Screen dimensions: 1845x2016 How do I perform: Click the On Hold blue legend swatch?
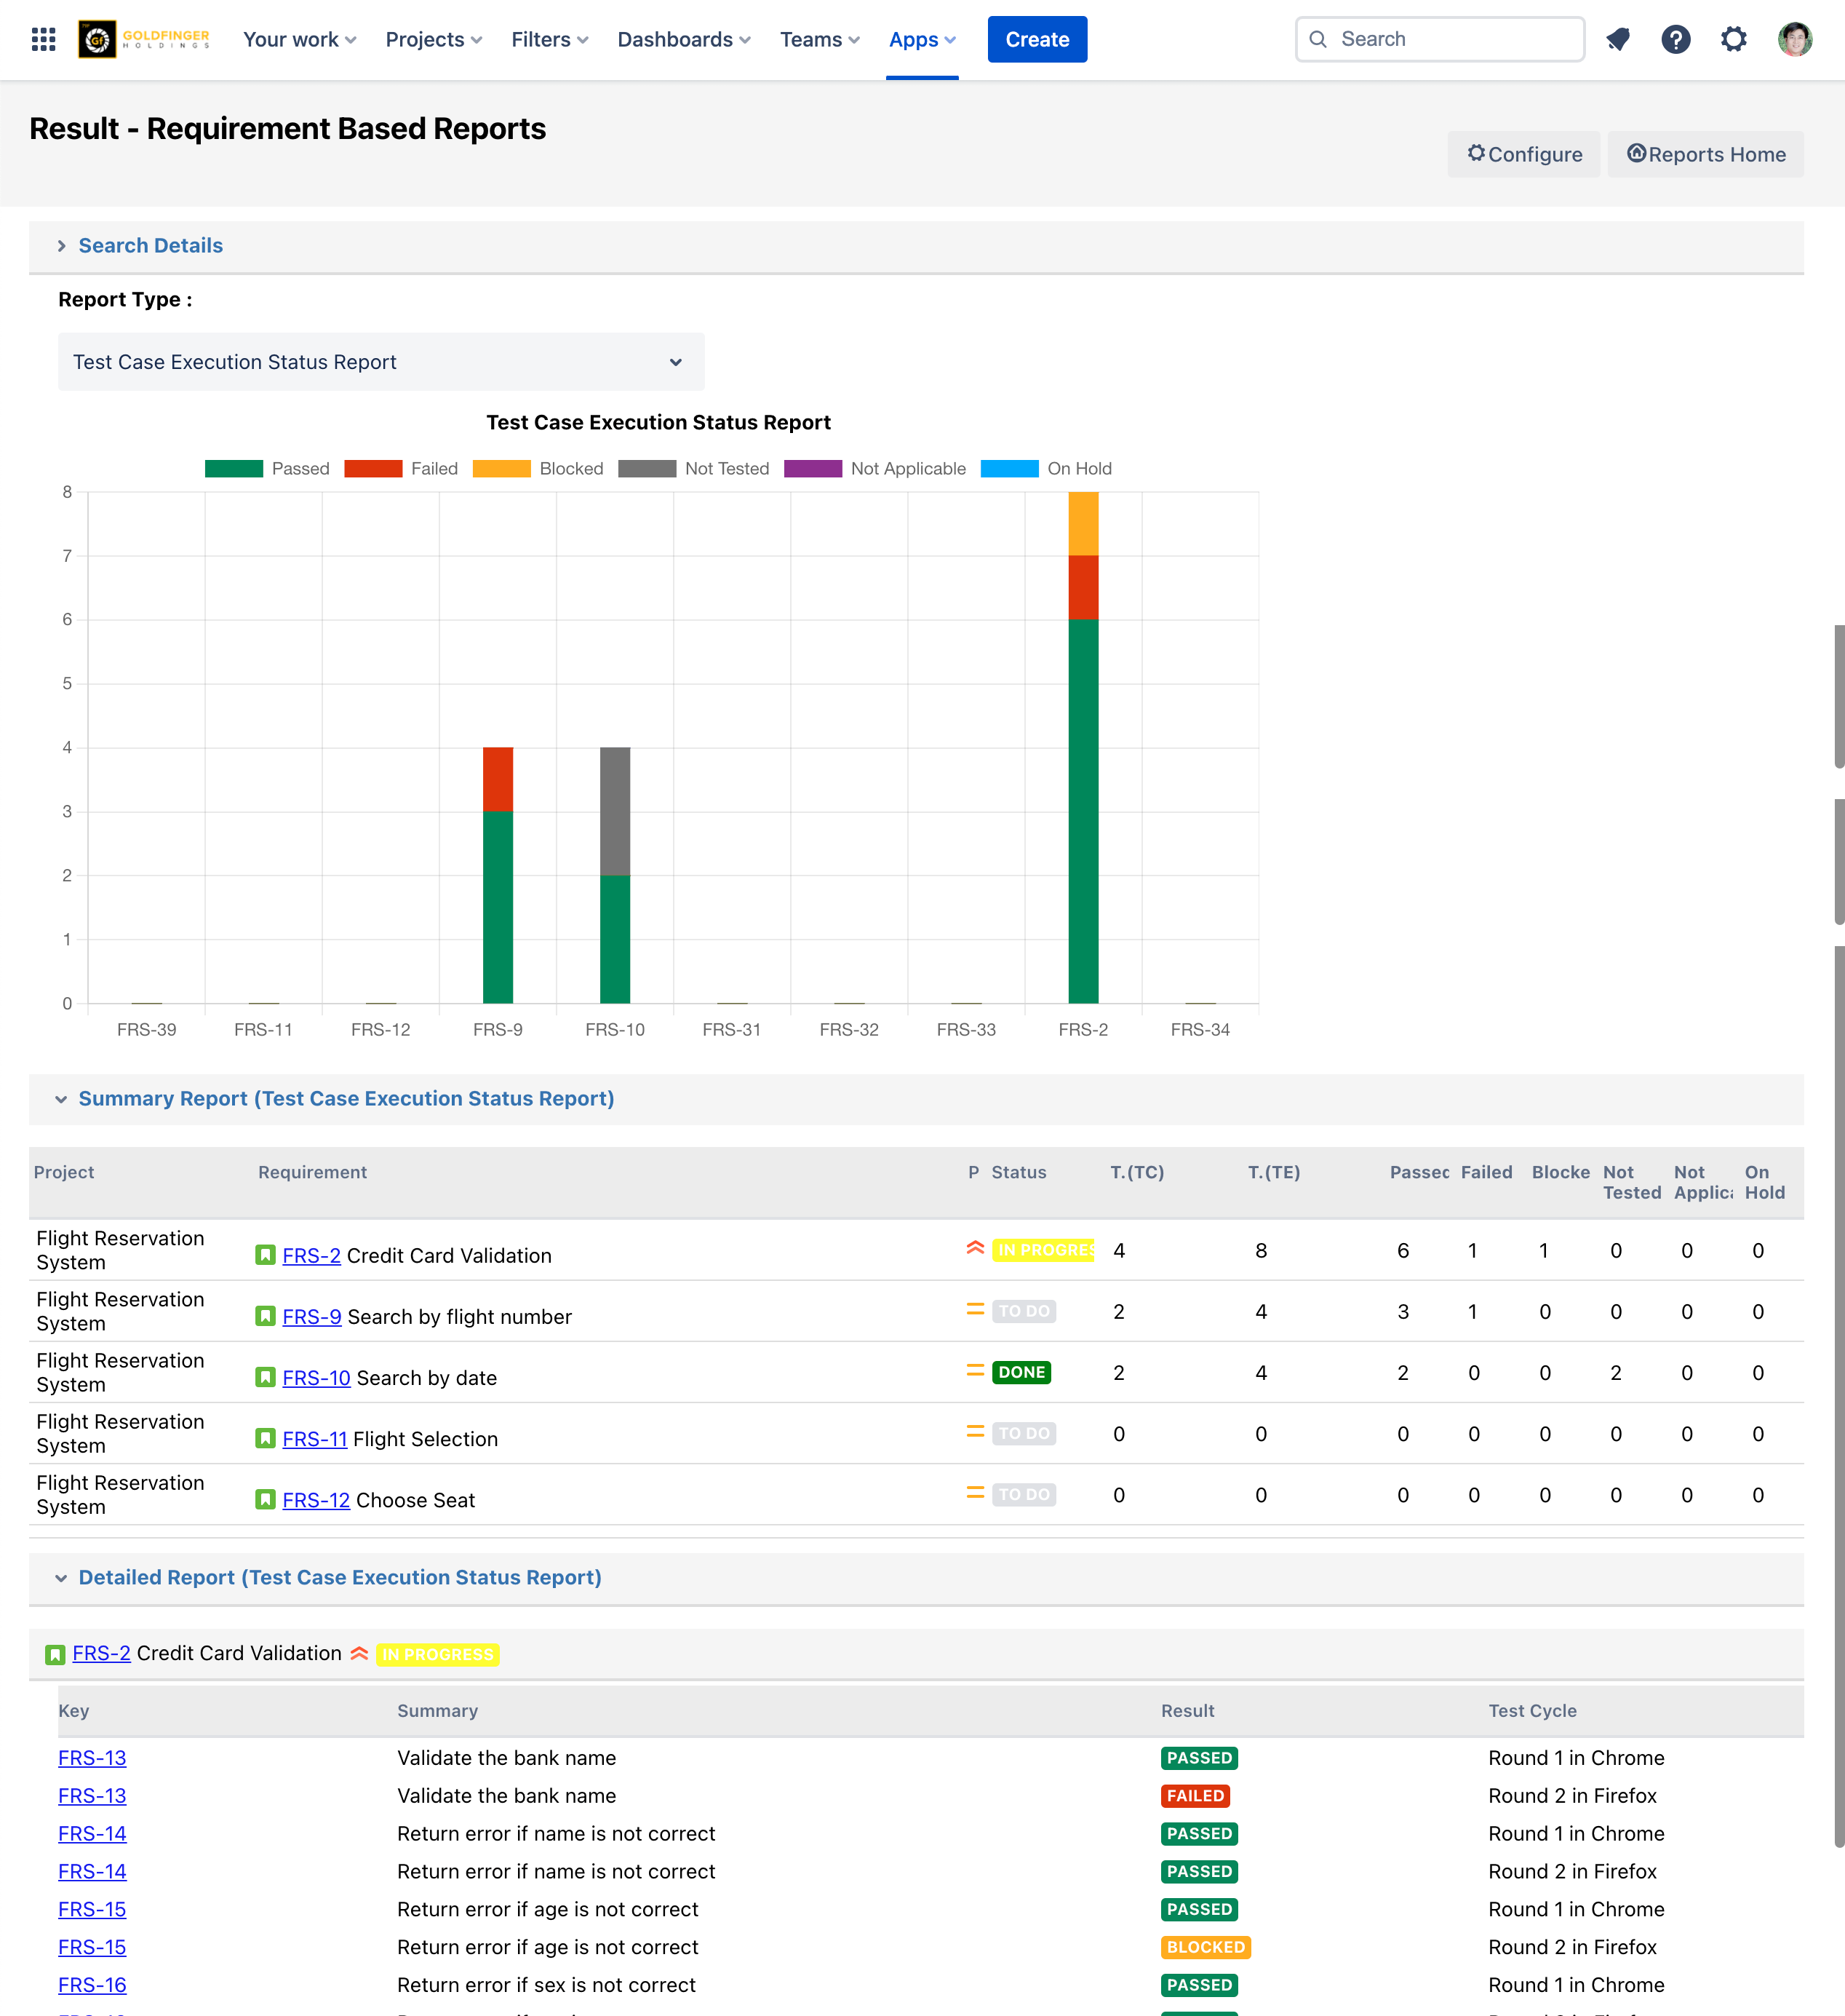click(1008, 469)
